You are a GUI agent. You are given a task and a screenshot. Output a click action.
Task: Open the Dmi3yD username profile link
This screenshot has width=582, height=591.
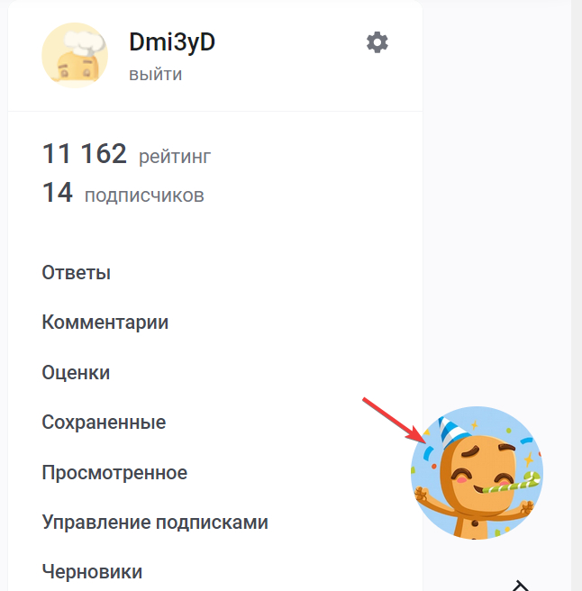(172, 41)
